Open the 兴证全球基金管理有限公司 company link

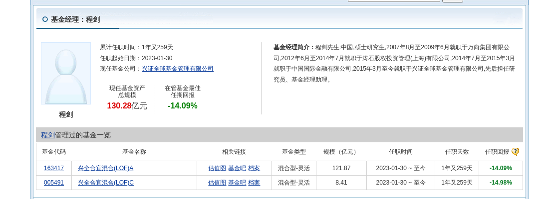[177, 69]
